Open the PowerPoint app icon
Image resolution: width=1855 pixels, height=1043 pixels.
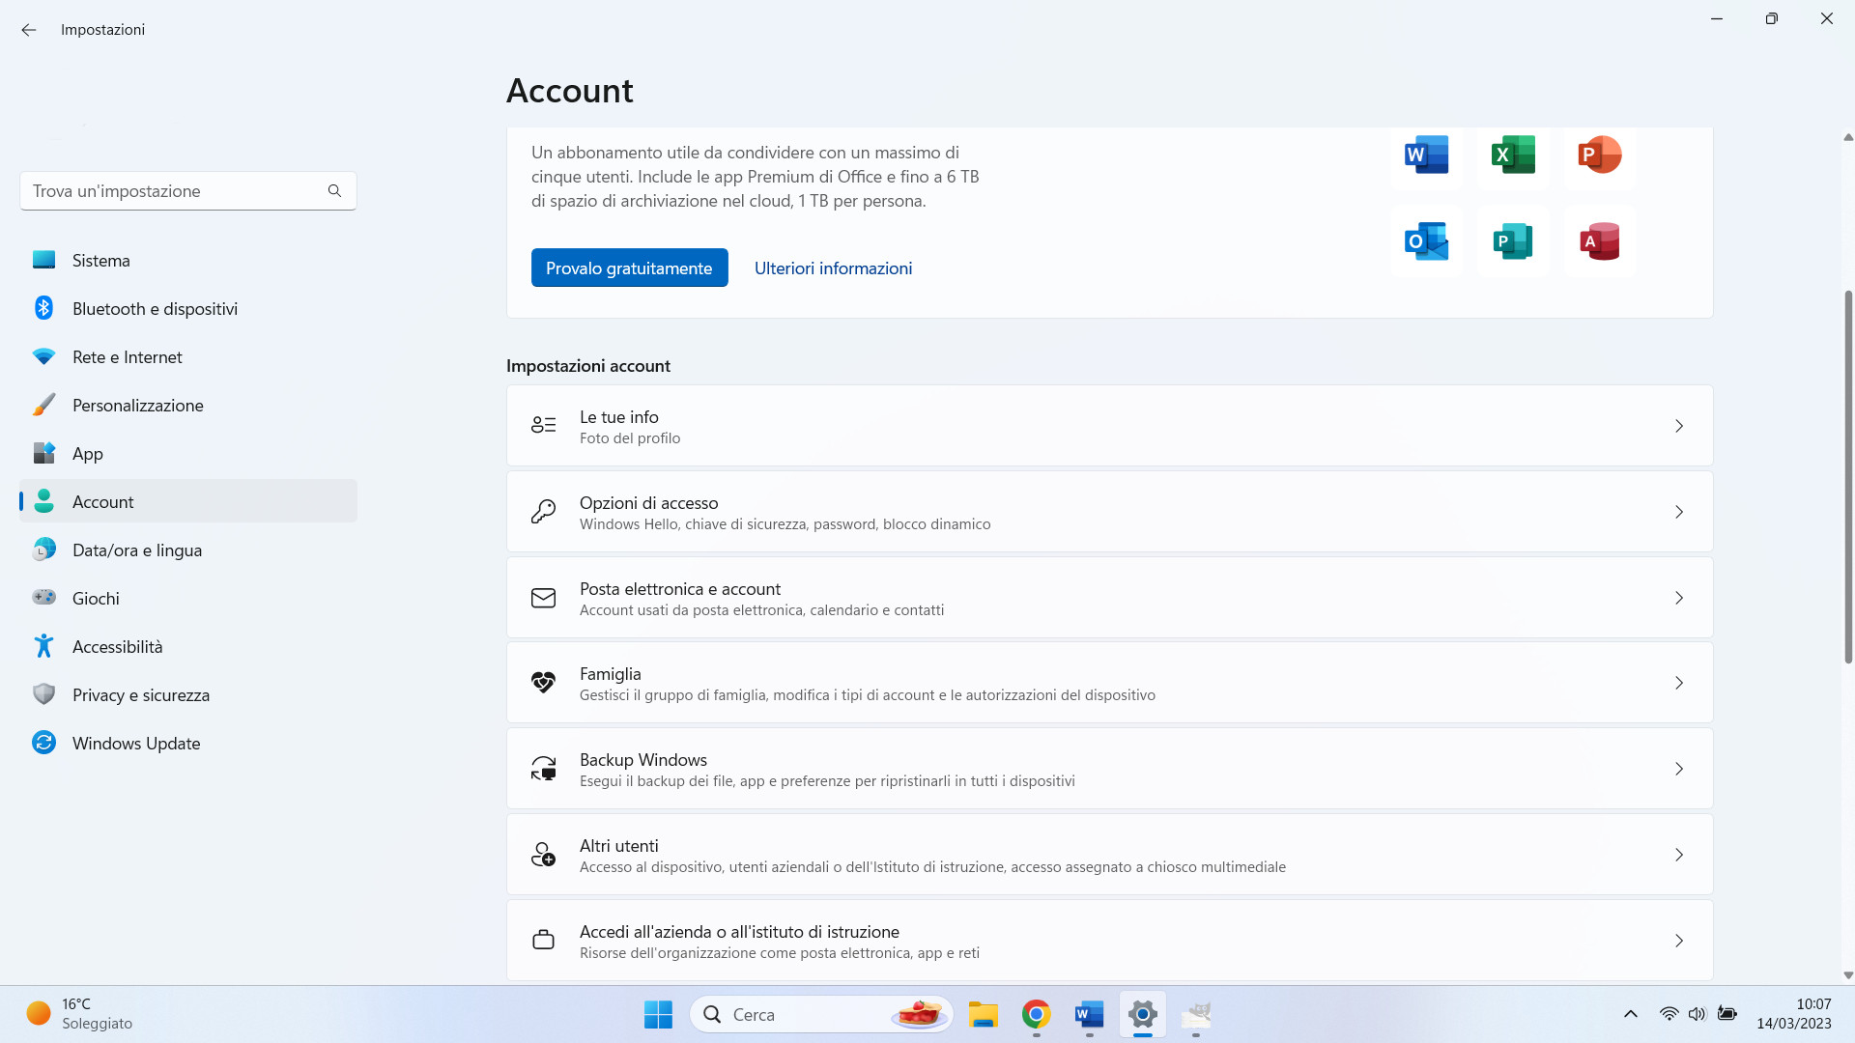coord(1599,155)
